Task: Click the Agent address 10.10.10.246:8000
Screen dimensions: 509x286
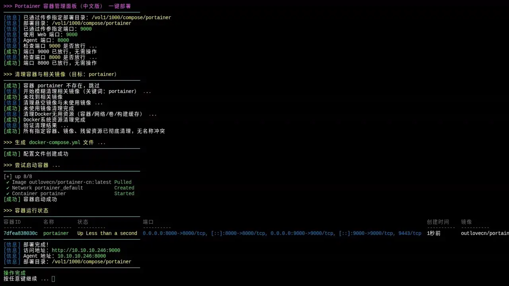Action: 82,256
